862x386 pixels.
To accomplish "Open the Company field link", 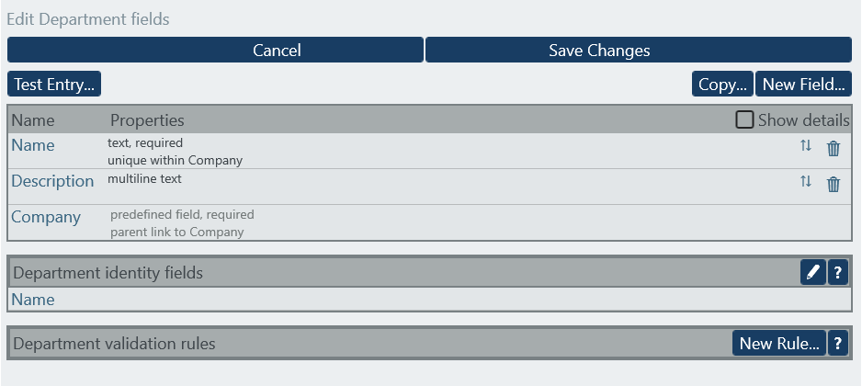I will 46,217.
